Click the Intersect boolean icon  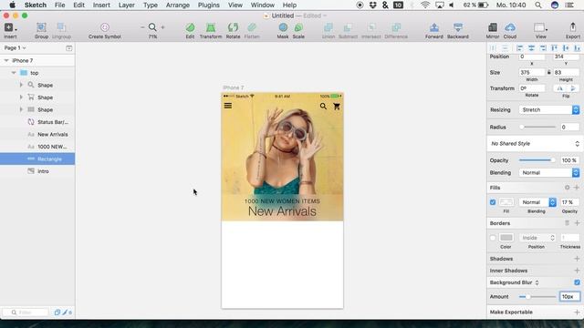[x=371, y=30]
